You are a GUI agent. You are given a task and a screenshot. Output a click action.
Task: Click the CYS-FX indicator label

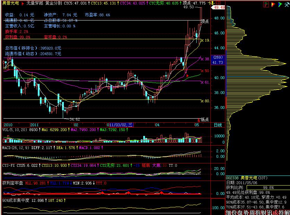point(8,165)
